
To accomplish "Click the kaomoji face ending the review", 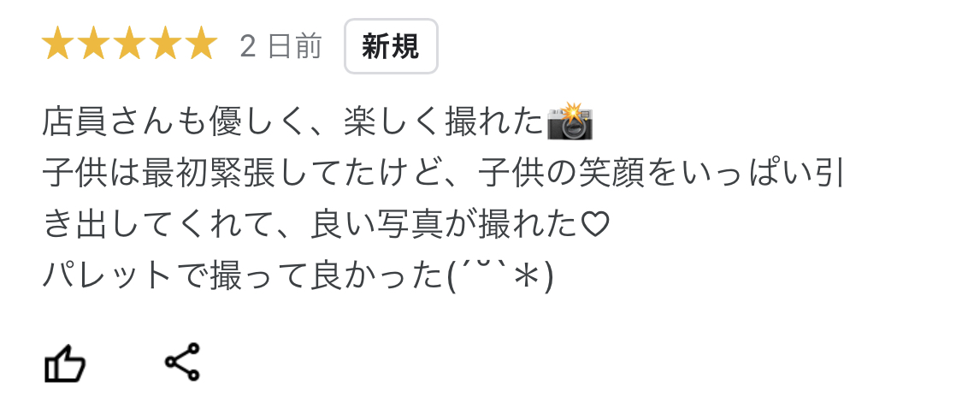I will click(501, 277).
